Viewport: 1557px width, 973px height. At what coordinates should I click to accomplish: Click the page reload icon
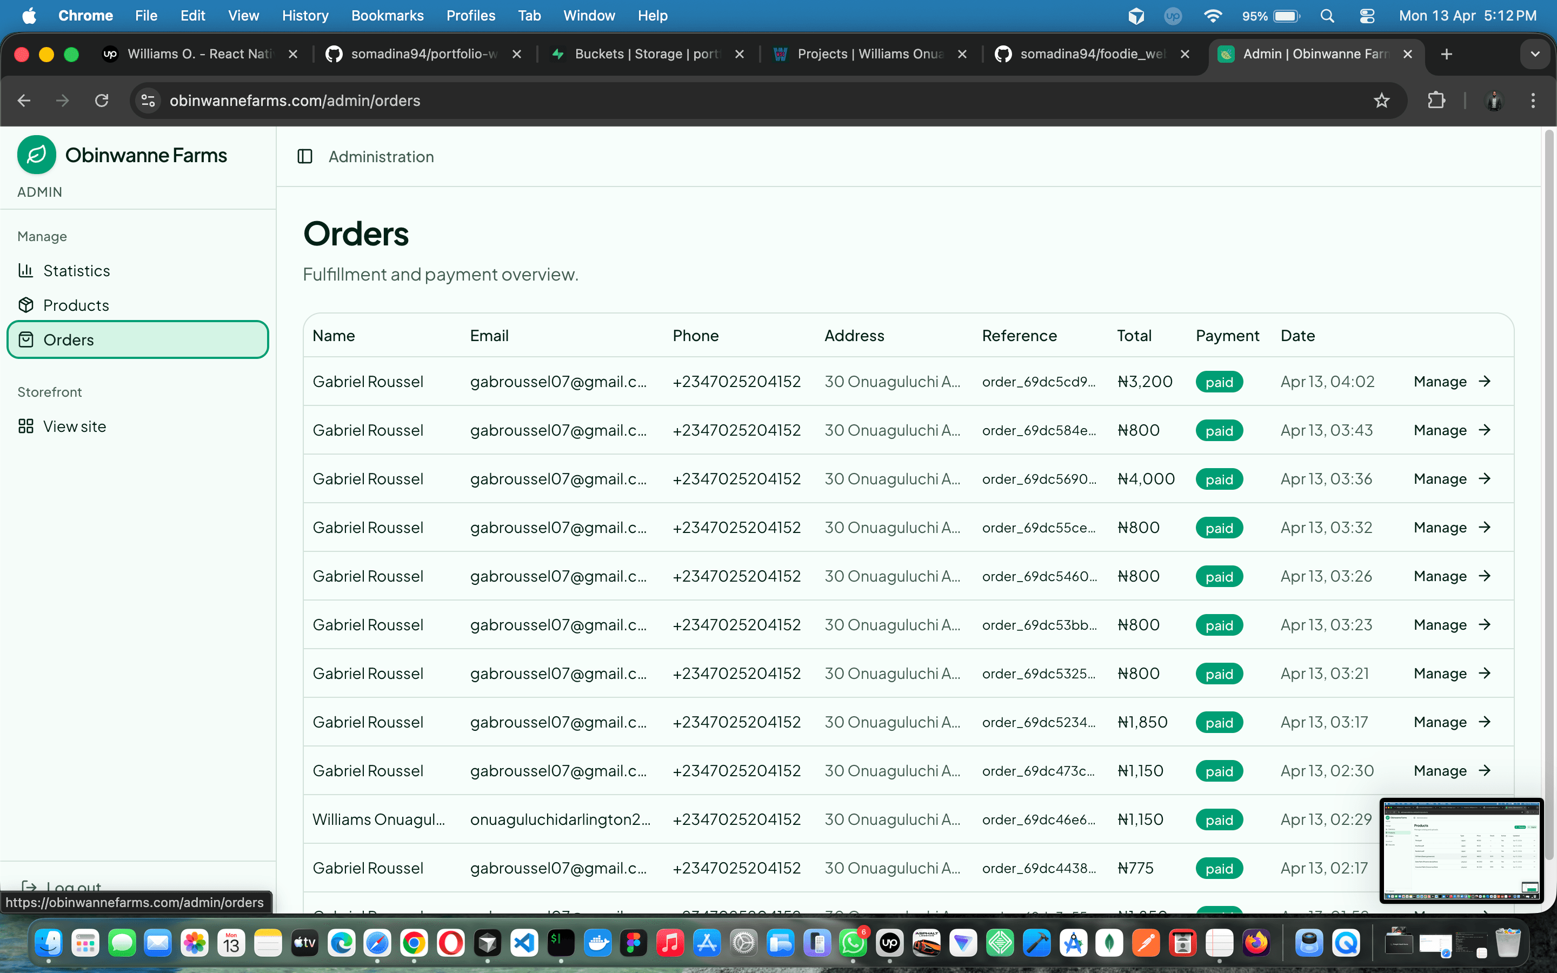point(102,101)
